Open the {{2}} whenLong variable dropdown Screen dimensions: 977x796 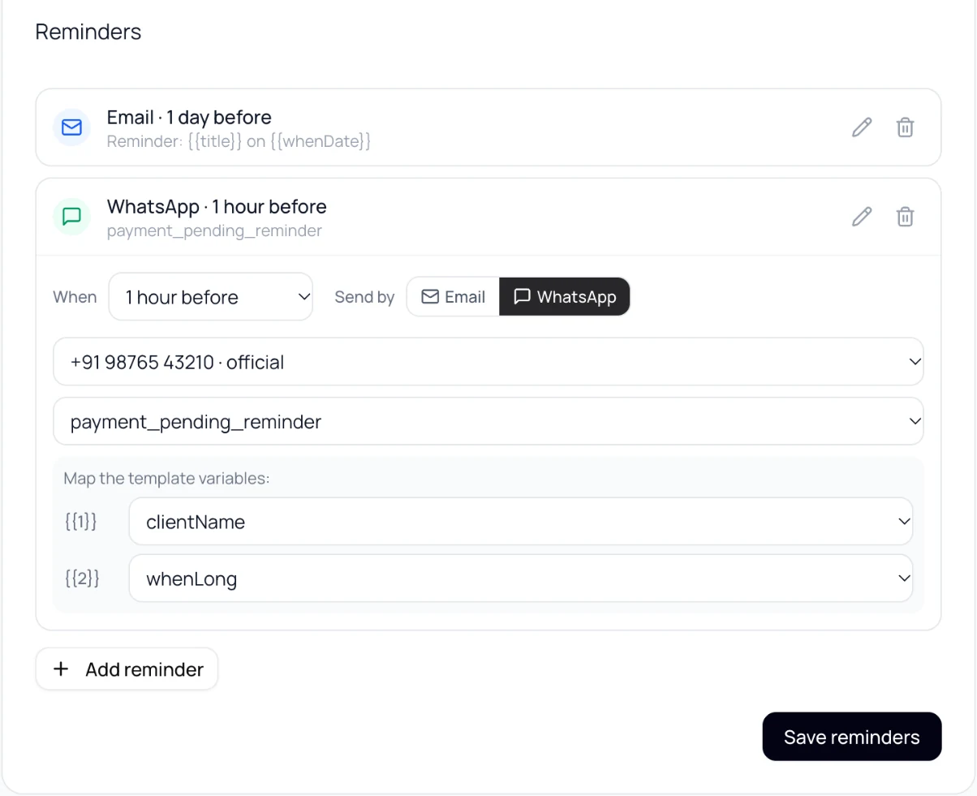click(521, 579)
